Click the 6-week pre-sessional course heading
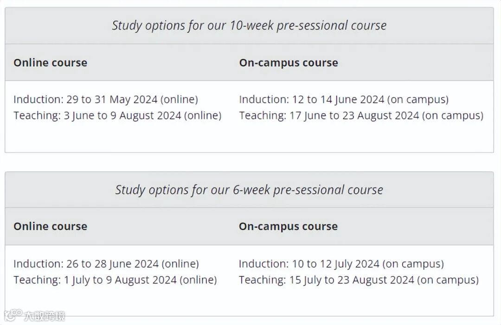501x325 pixels. tap(249, 190)
